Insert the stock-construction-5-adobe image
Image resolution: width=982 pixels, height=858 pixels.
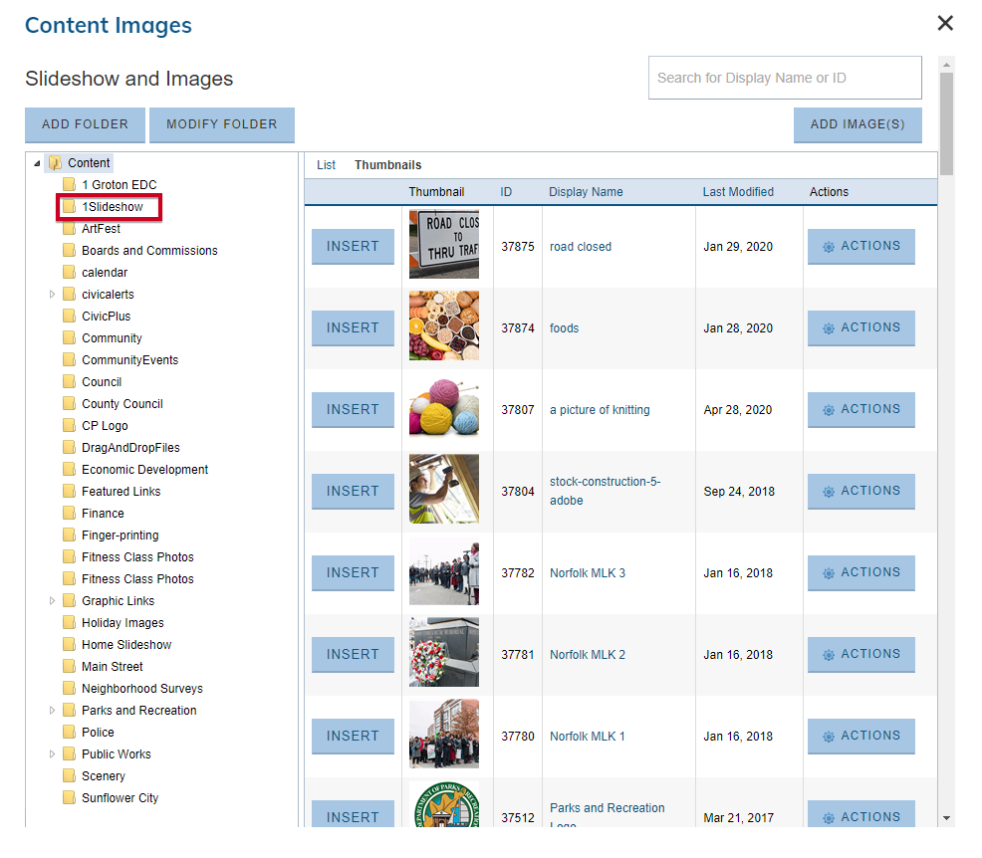[353, 492]
